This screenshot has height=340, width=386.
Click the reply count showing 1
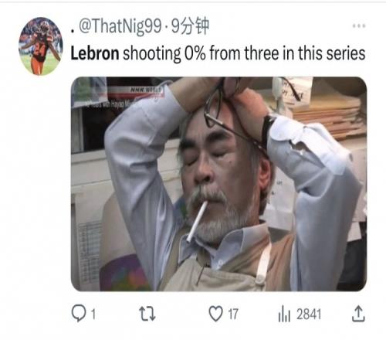coord(93,314)
